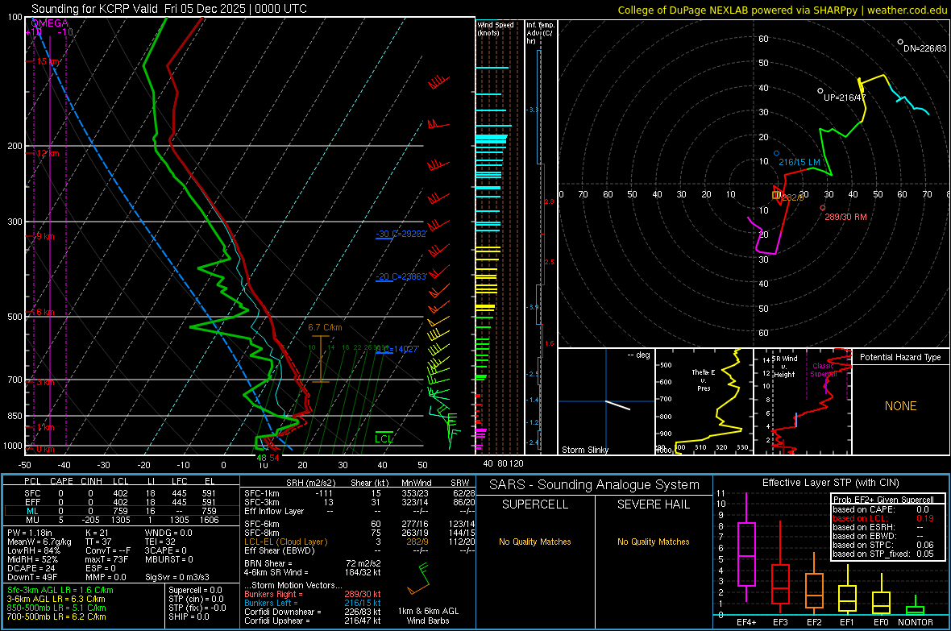Image resolution: width=951 pixels, height=631 pixels.
Task: Click the 'Inf. Temp. Adv.' panel header
Action: pyautogui.click(x=540, y=33)
